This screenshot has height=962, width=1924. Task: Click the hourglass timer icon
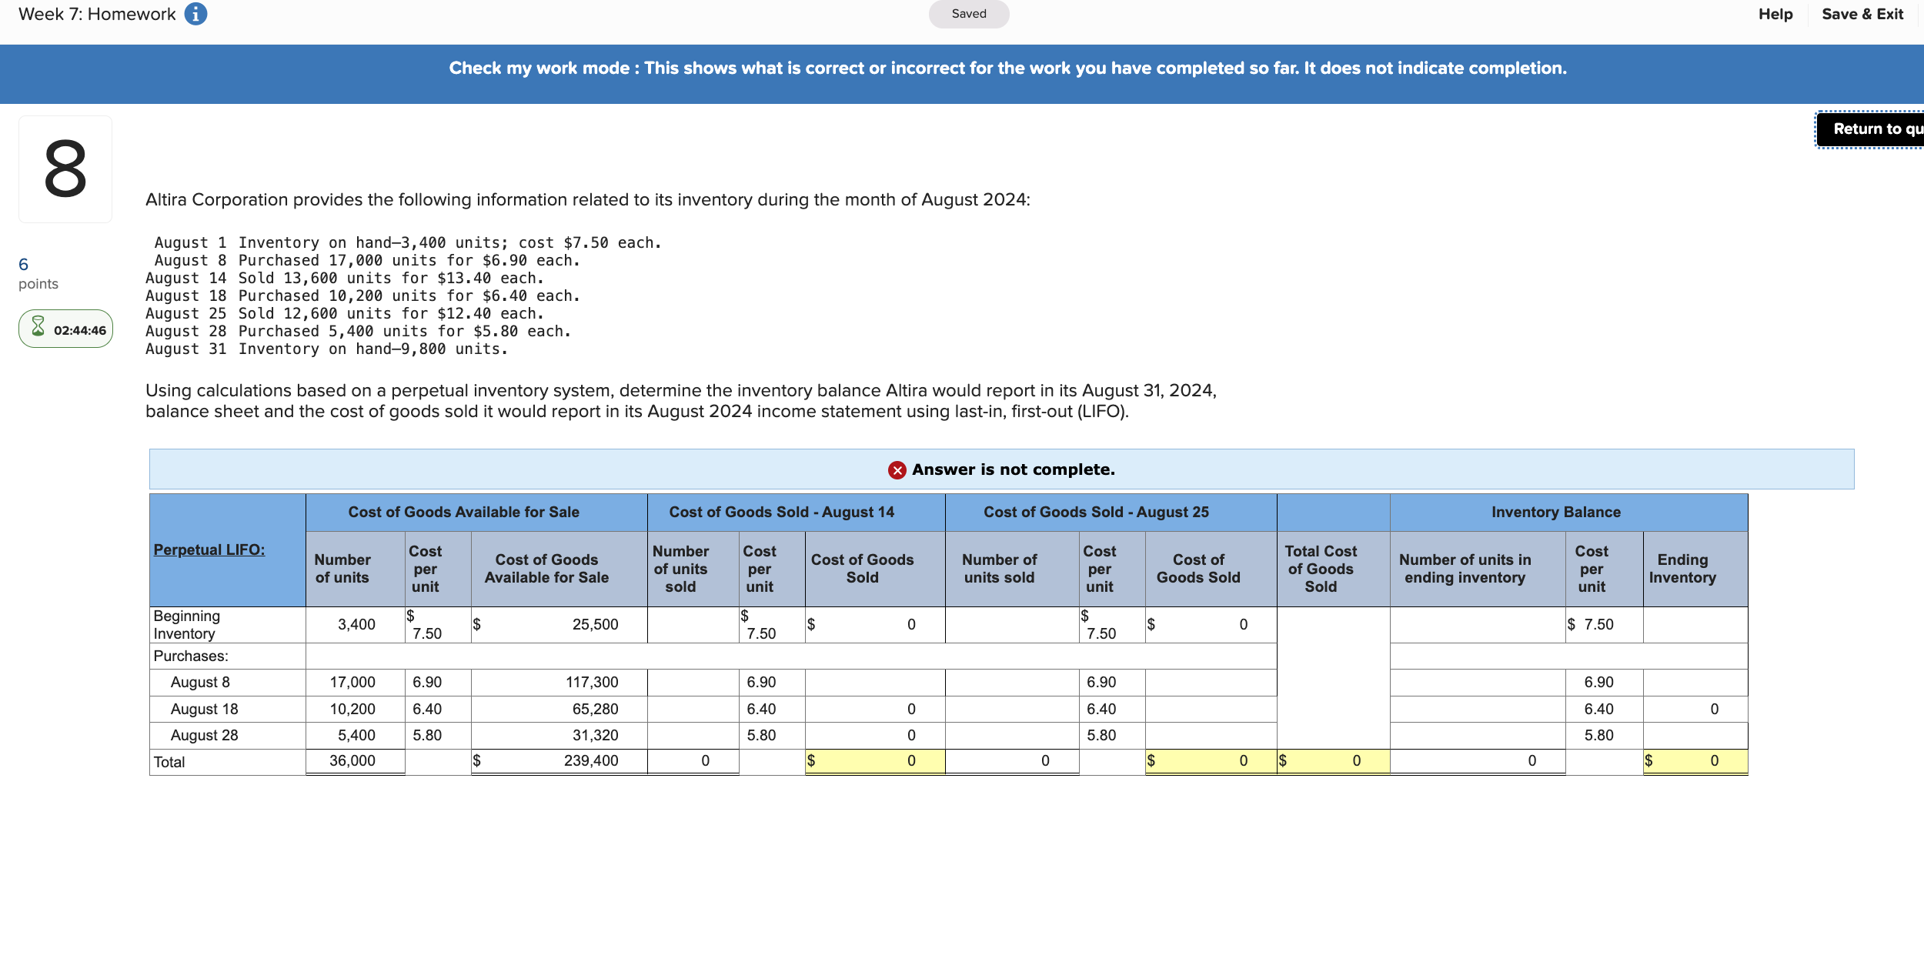click(x=38, y=327)
